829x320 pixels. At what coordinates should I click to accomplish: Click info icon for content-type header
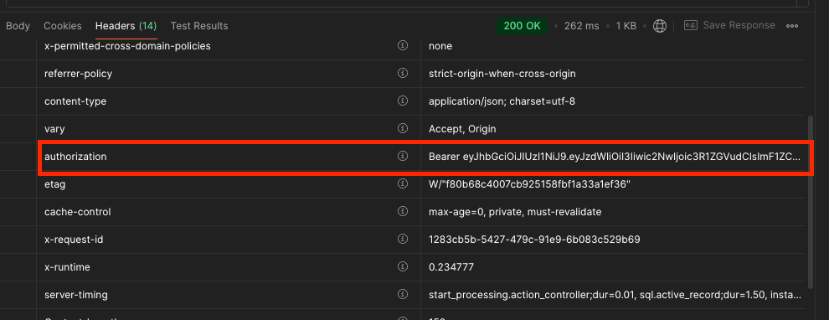pyautogui.click(x=402, y=101)
